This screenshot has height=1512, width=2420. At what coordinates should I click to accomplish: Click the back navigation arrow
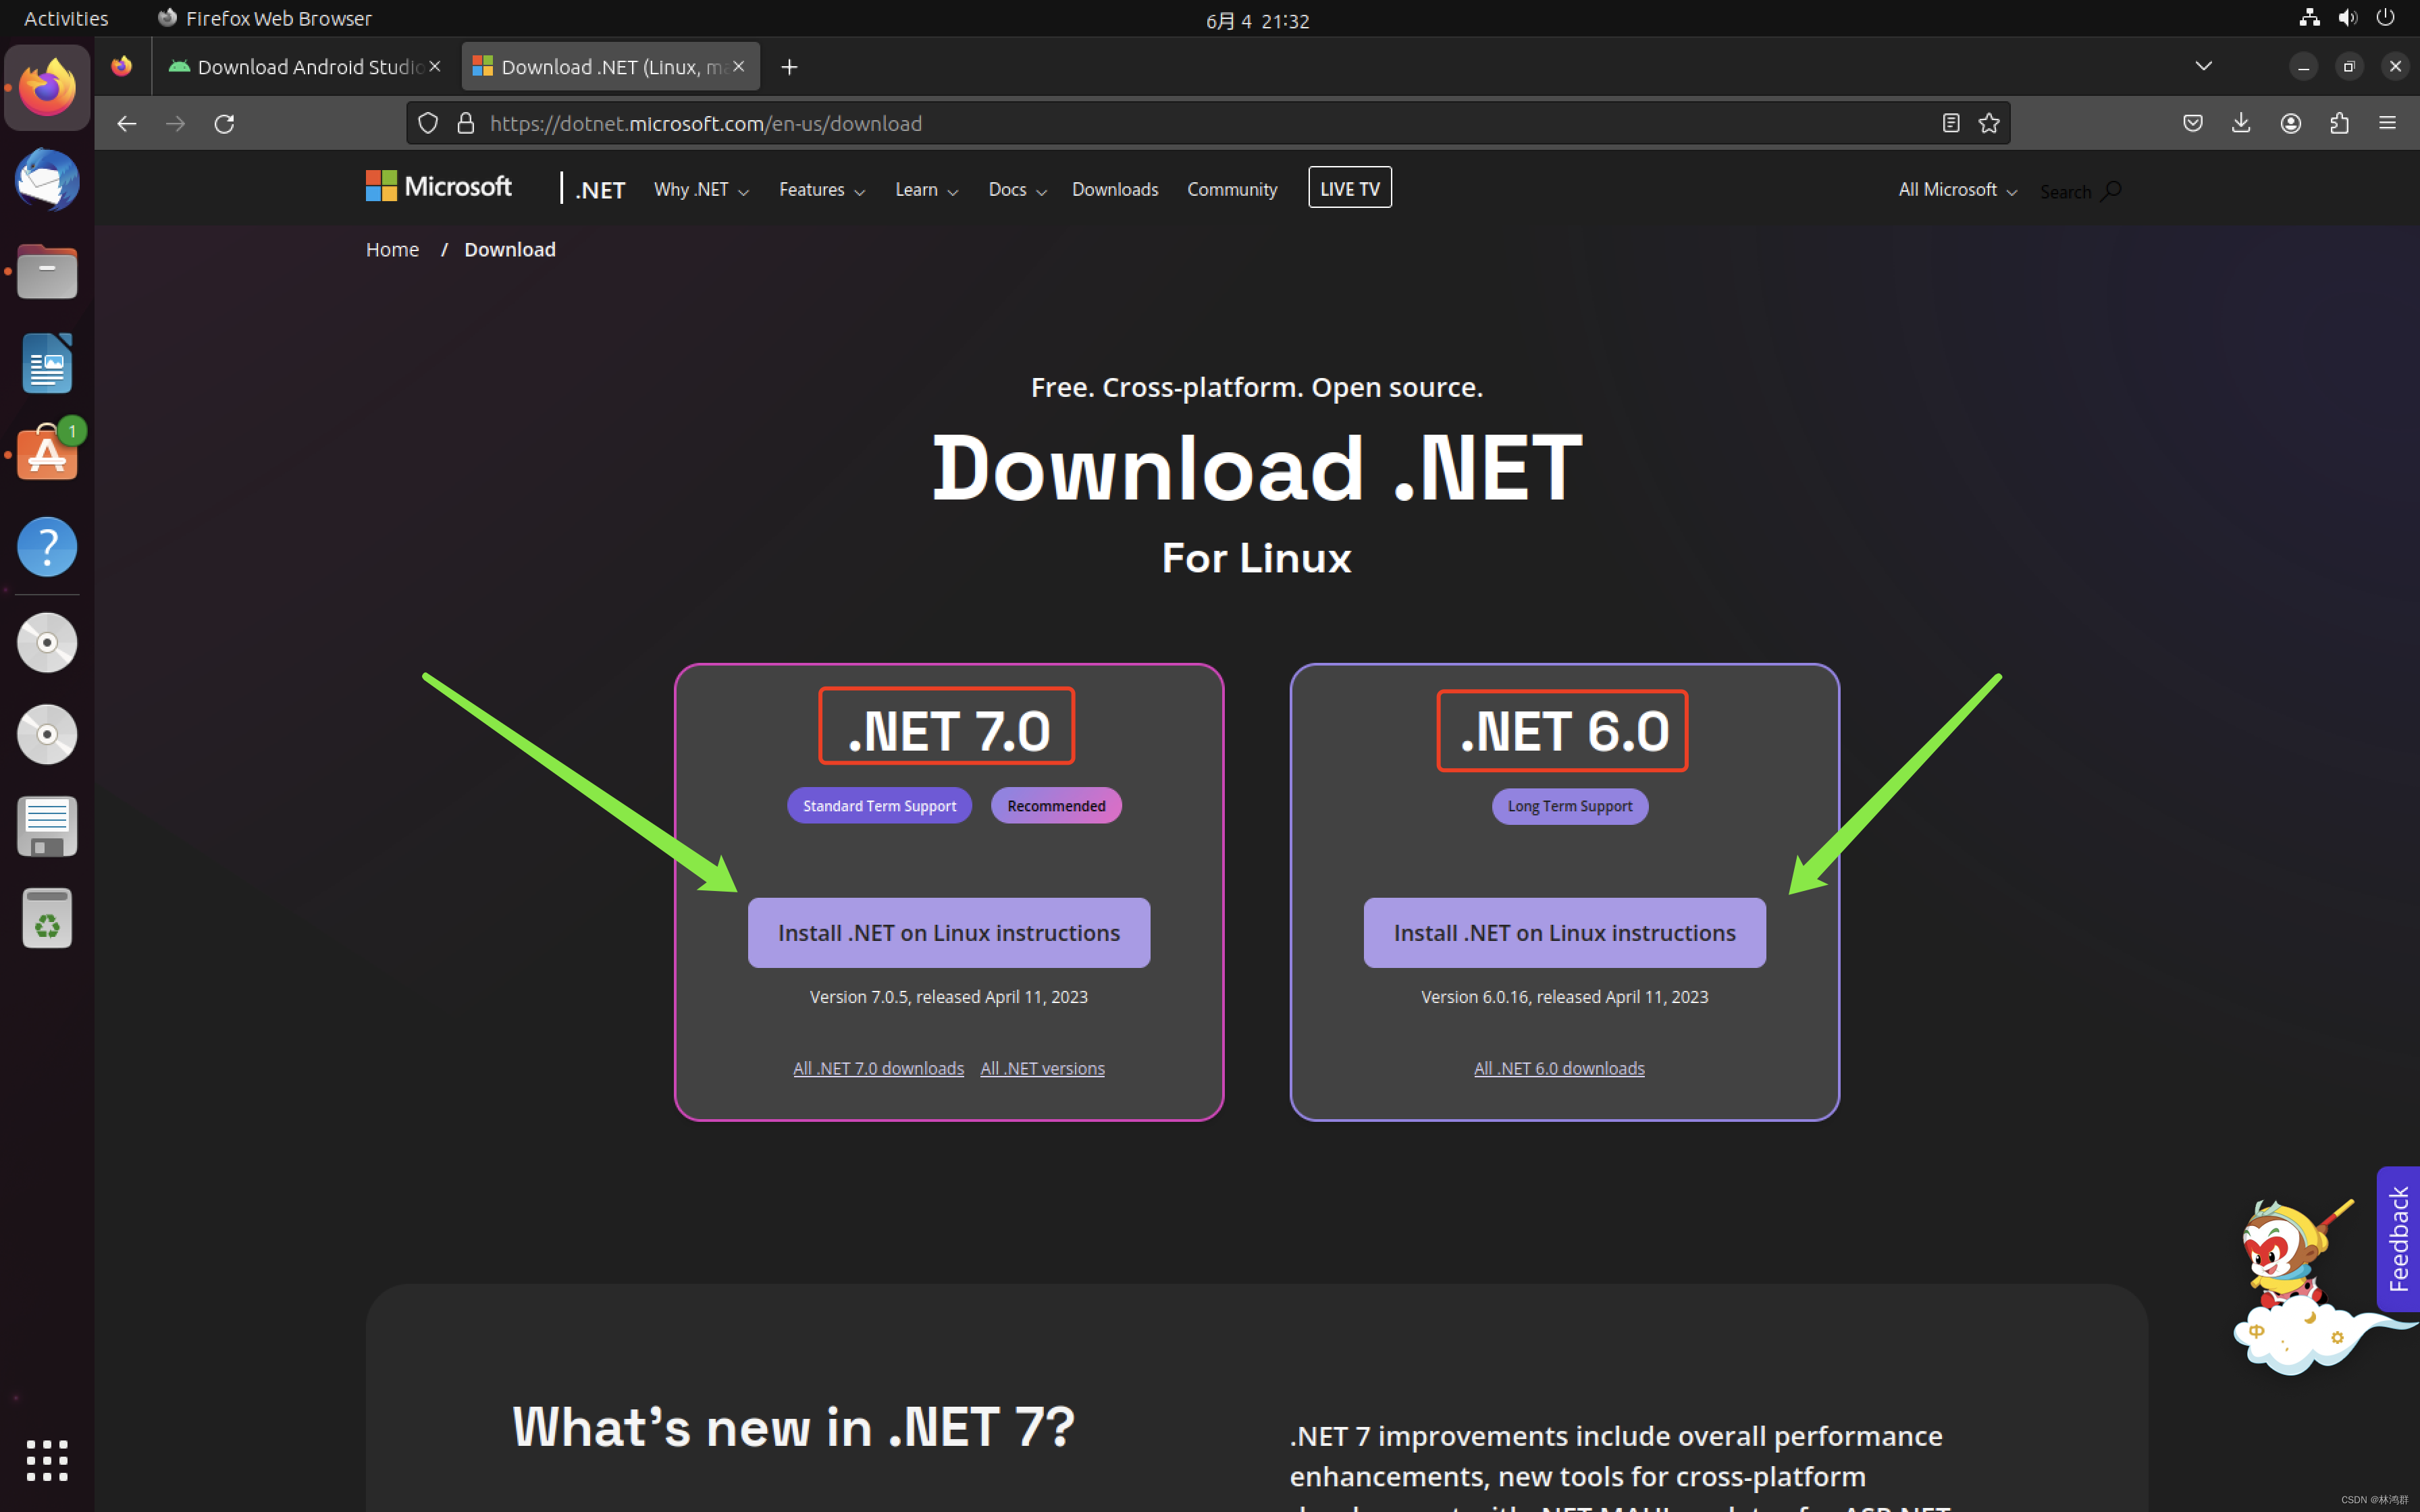[x=127, y=123]
